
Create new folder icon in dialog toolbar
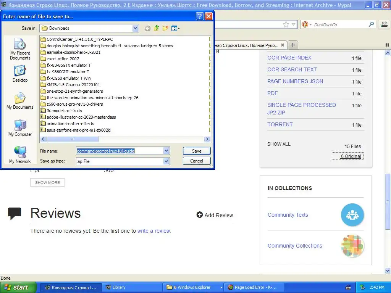point(165,28)
